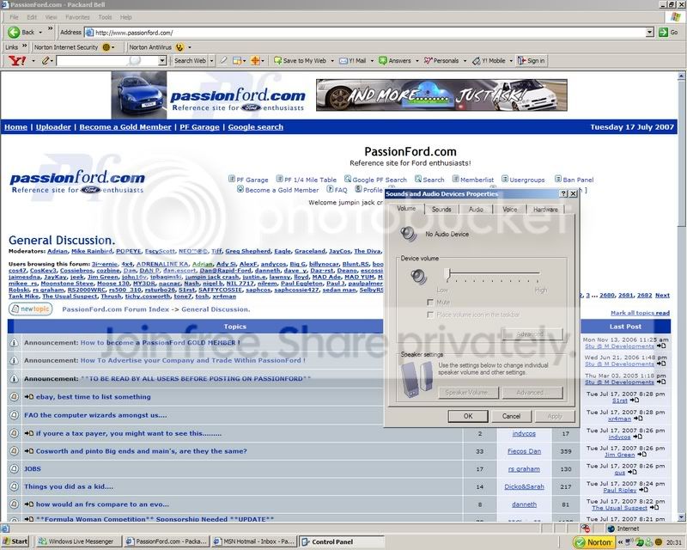Click the Yahoo toolbar pencil icon

point(46,60)
